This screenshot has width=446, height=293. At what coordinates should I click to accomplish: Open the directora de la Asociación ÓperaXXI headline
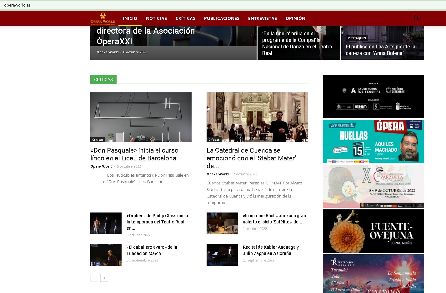tap(146, 36)
